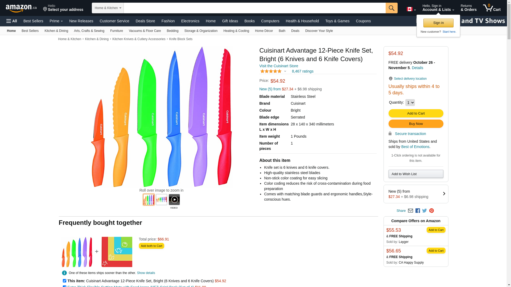The image size is (511, 287).
Task: Uncheck the 'This item' Cuisinart checkbox
Action: pos(64,281)
